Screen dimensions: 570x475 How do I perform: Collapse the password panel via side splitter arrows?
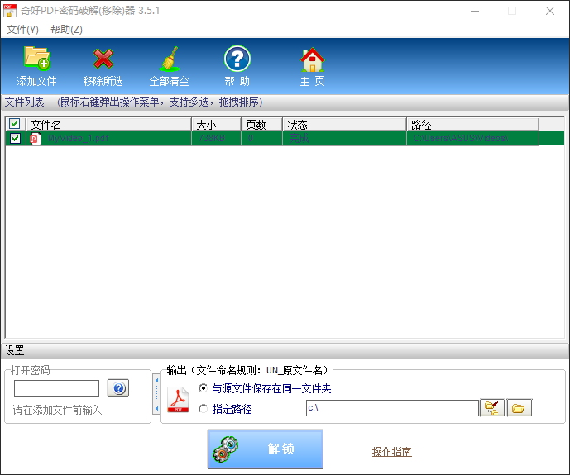[156, 394]
